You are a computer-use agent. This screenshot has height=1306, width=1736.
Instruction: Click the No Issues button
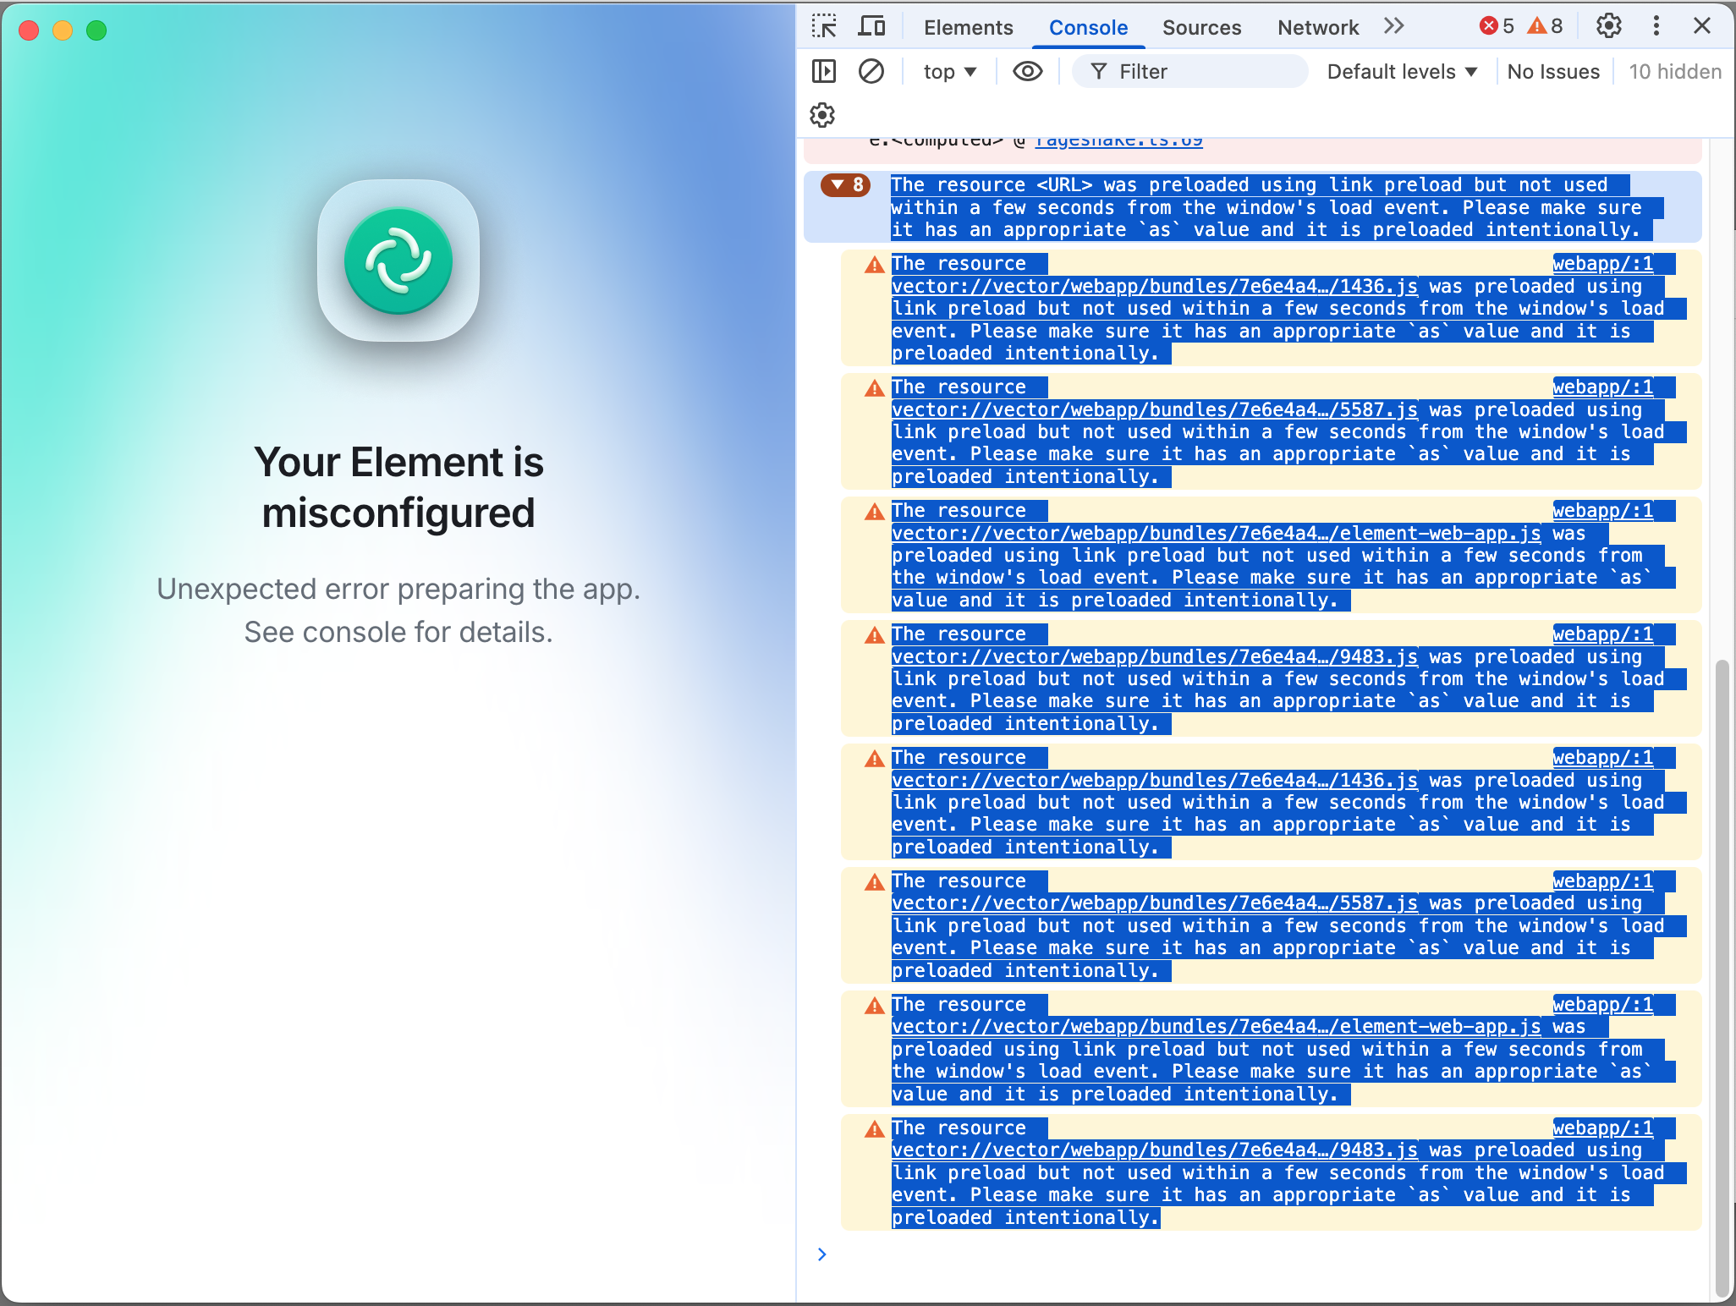pos(1552,72)
